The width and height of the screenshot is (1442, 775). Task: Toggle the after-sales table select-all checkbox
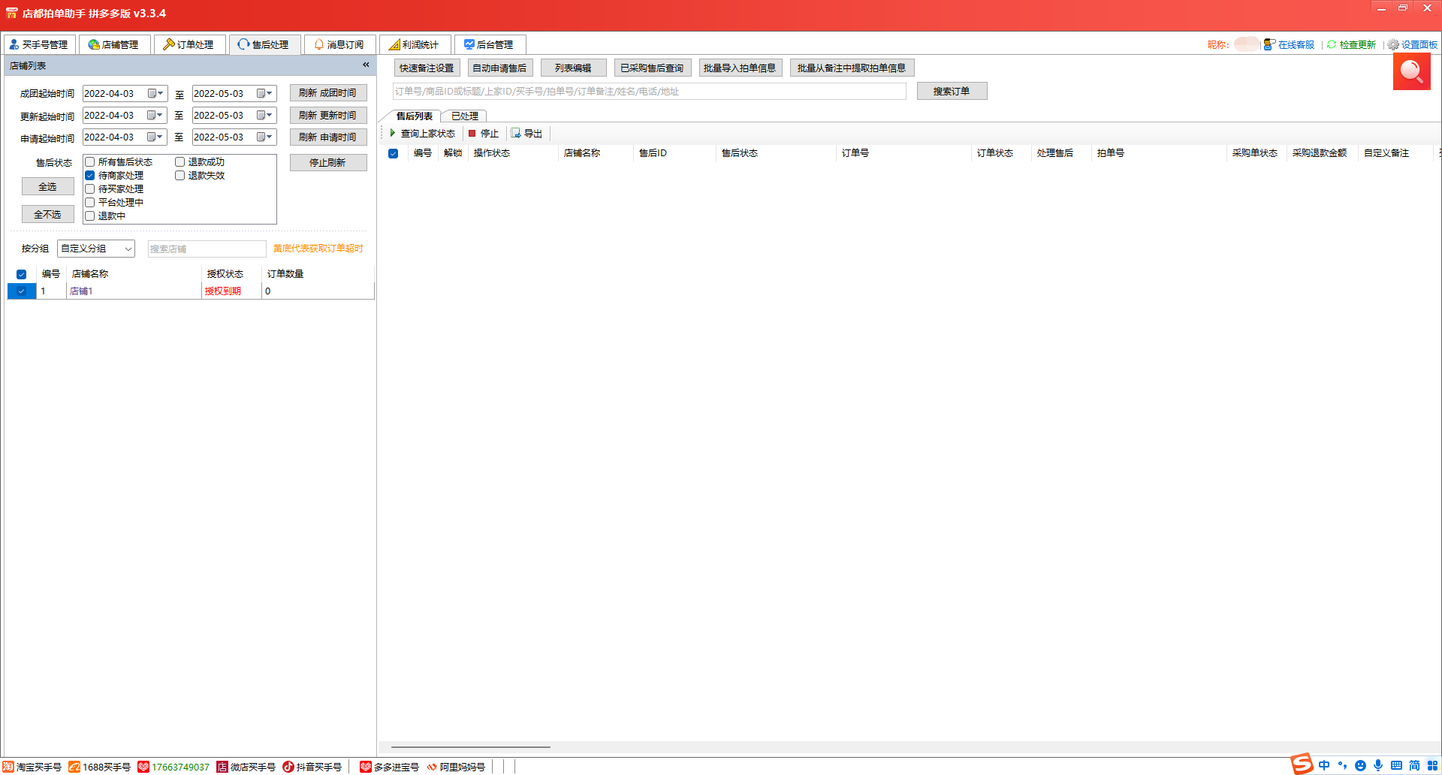(393, 153)
